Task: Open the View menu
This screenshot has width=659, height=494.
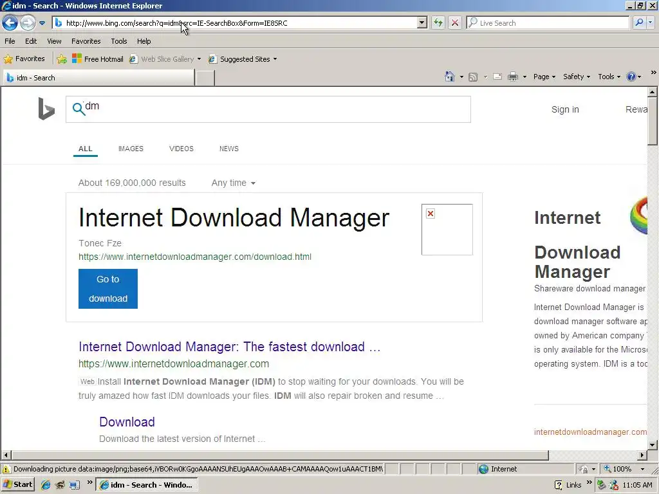Action: (54, 41)
